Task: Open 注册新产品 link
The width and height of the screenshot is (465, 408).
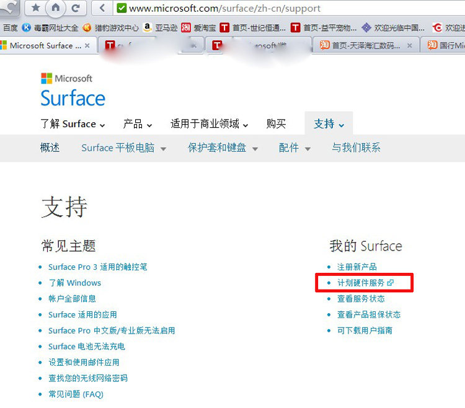Action: pos(357,267)
